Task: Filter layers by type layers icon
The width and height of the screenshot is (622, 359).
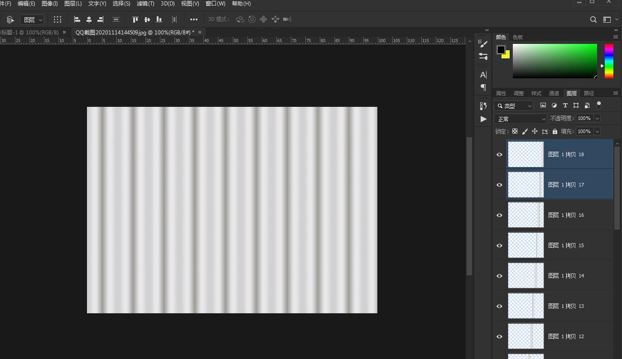Action: (565, 105)
